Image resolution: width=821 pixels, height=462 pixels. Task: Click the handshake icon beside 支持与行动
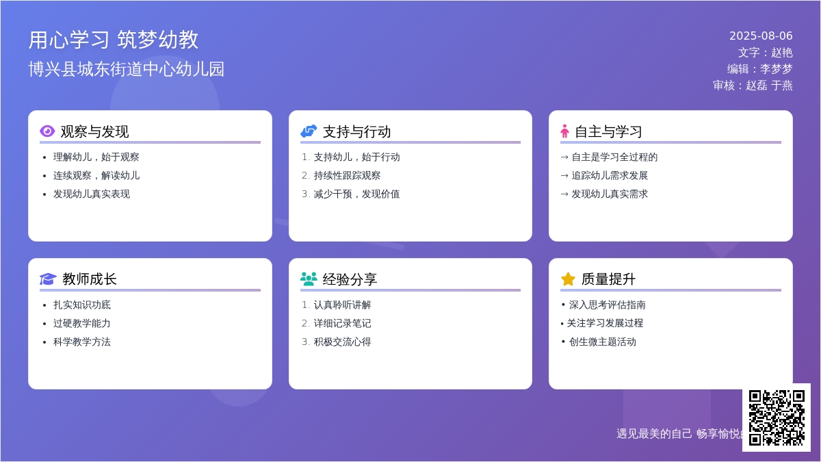(x=309, y=131)
